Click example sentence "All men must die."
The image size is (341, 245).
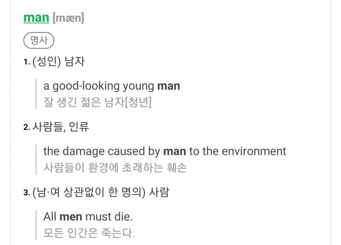coord(88,216)
